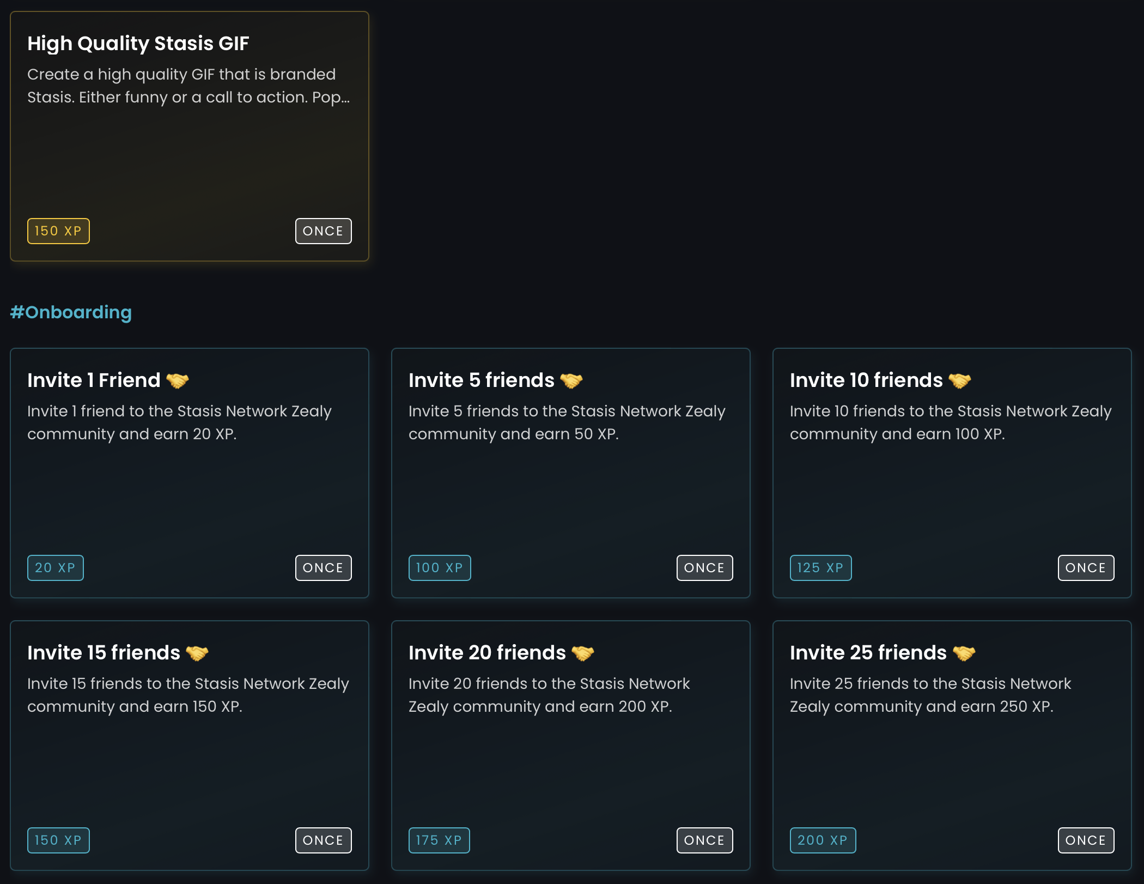Select description text mentioning earn 100 XP
This screenshot has height=884, width=1144.
[951, 422]
